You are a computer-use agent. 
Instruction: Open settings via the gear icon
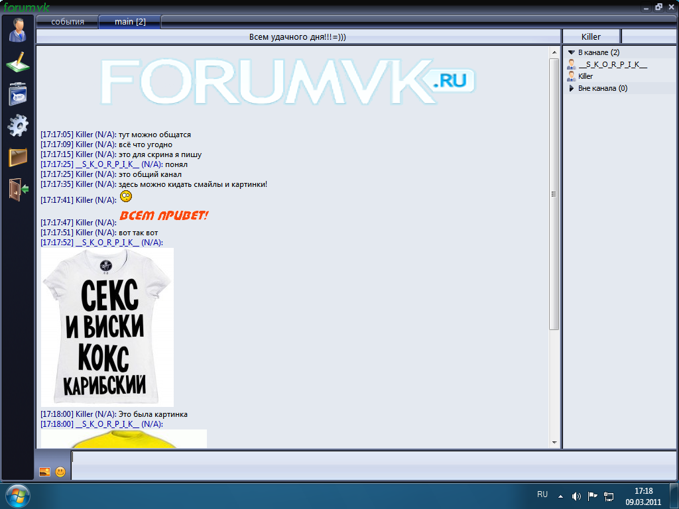pos(18,125)
